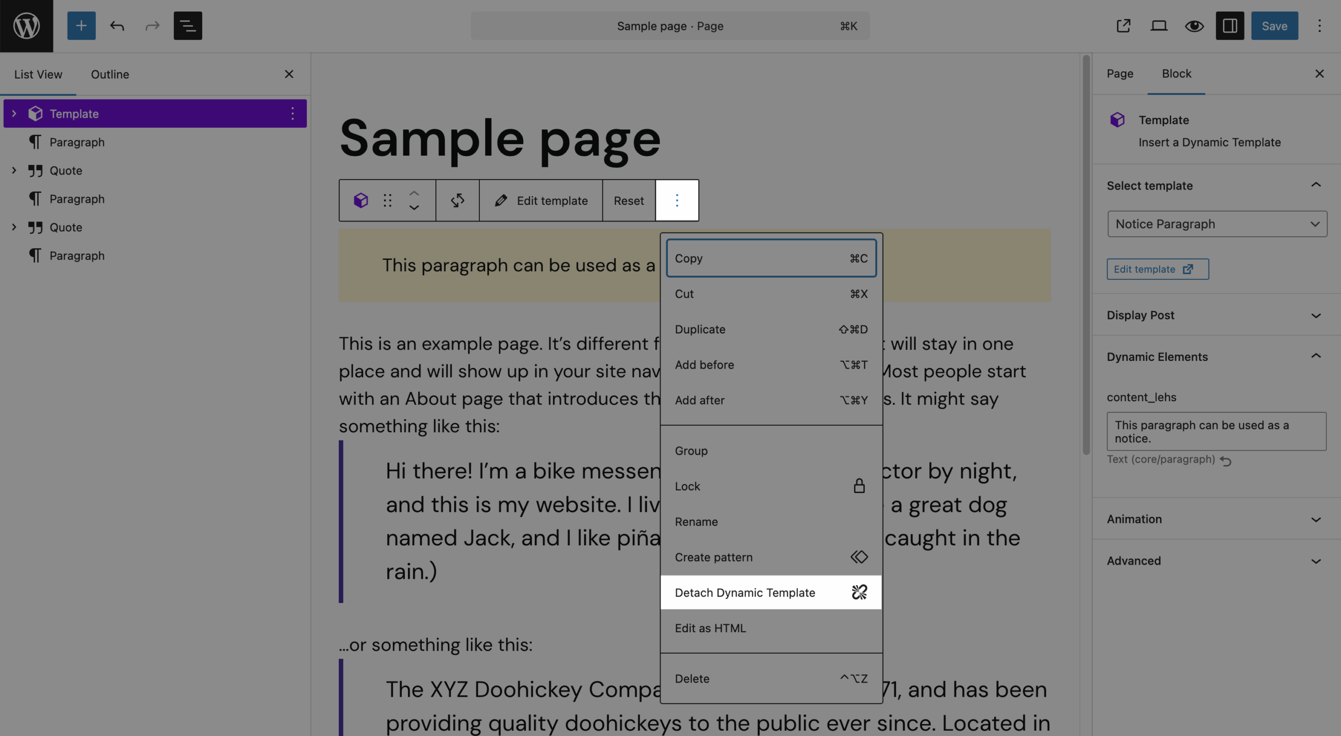Viewport: 1341px width, 736px height.
Task: Expand the Advanced section
Action: [1216, 561]
